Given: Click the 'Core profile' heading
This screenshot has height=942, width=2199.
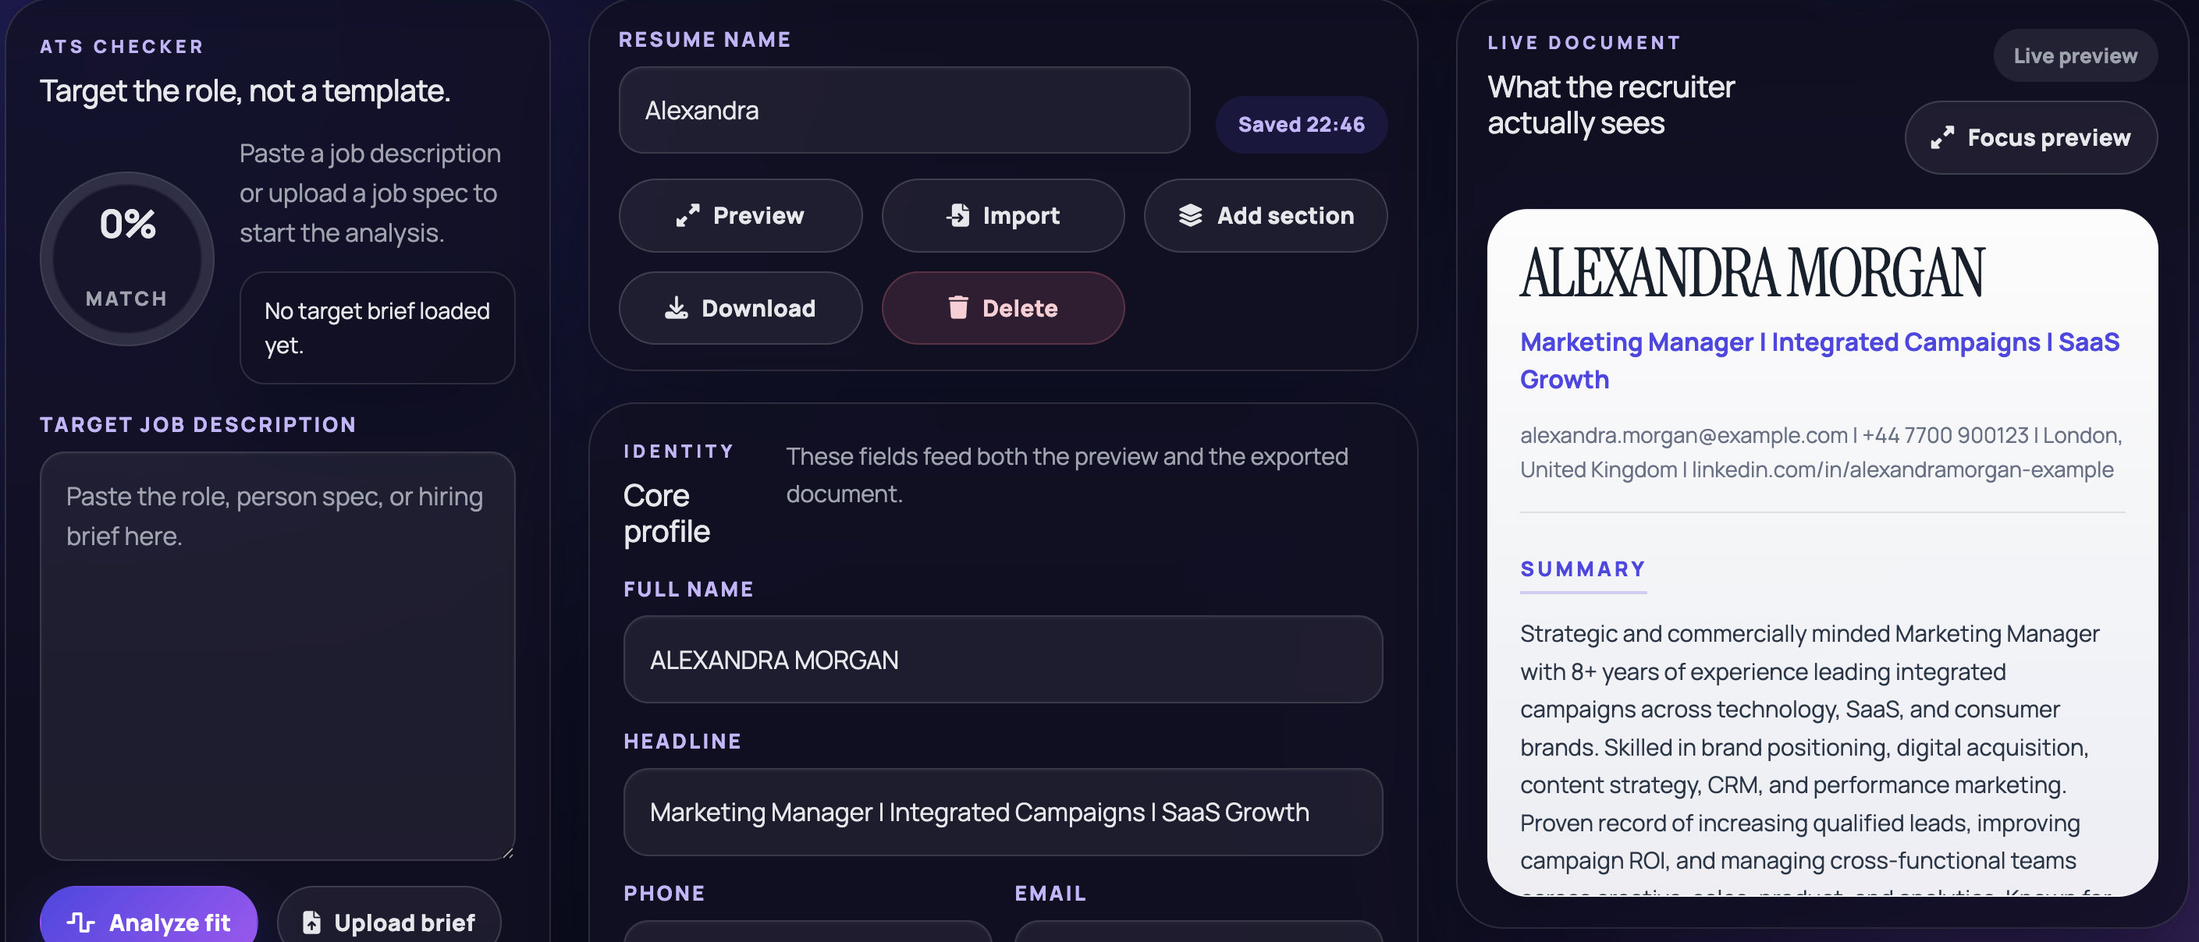Looking at the screenshot, I should (666, 514).
